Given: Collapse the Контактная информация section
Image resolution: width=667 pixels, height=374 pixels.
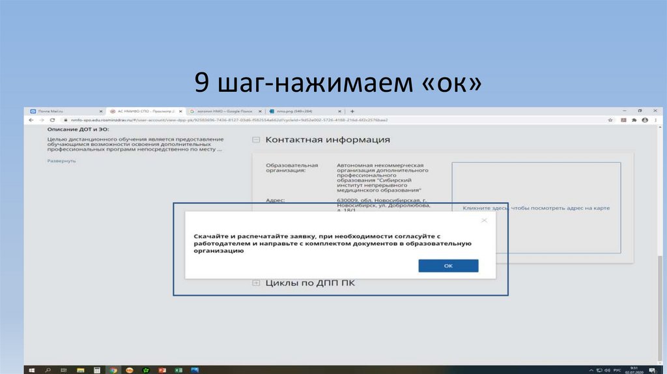Looking at the screenshot, I should click(256, 139).
